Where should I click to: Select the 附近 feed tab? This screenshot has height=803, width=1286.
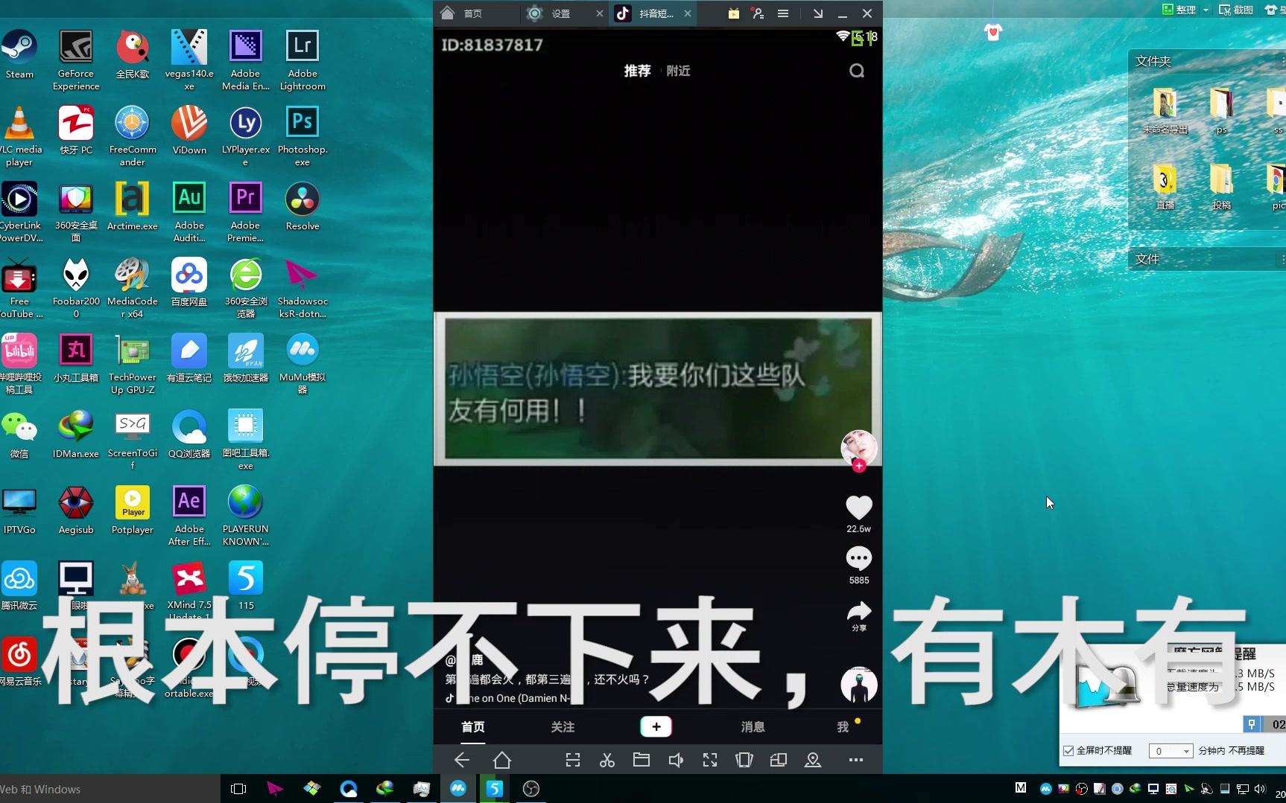[678, 71]
